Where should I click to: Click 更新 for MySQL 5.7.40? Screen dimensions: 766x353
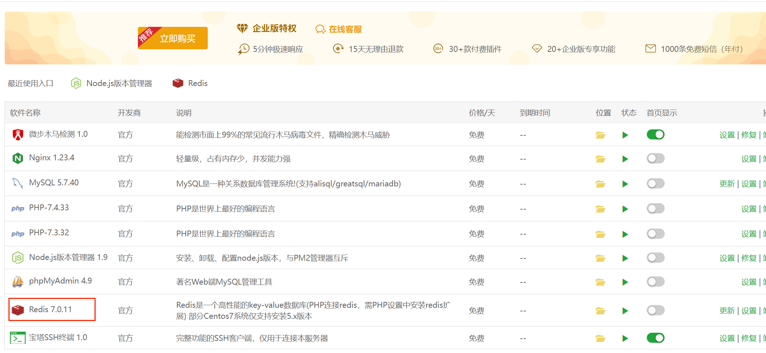(727, 184)
